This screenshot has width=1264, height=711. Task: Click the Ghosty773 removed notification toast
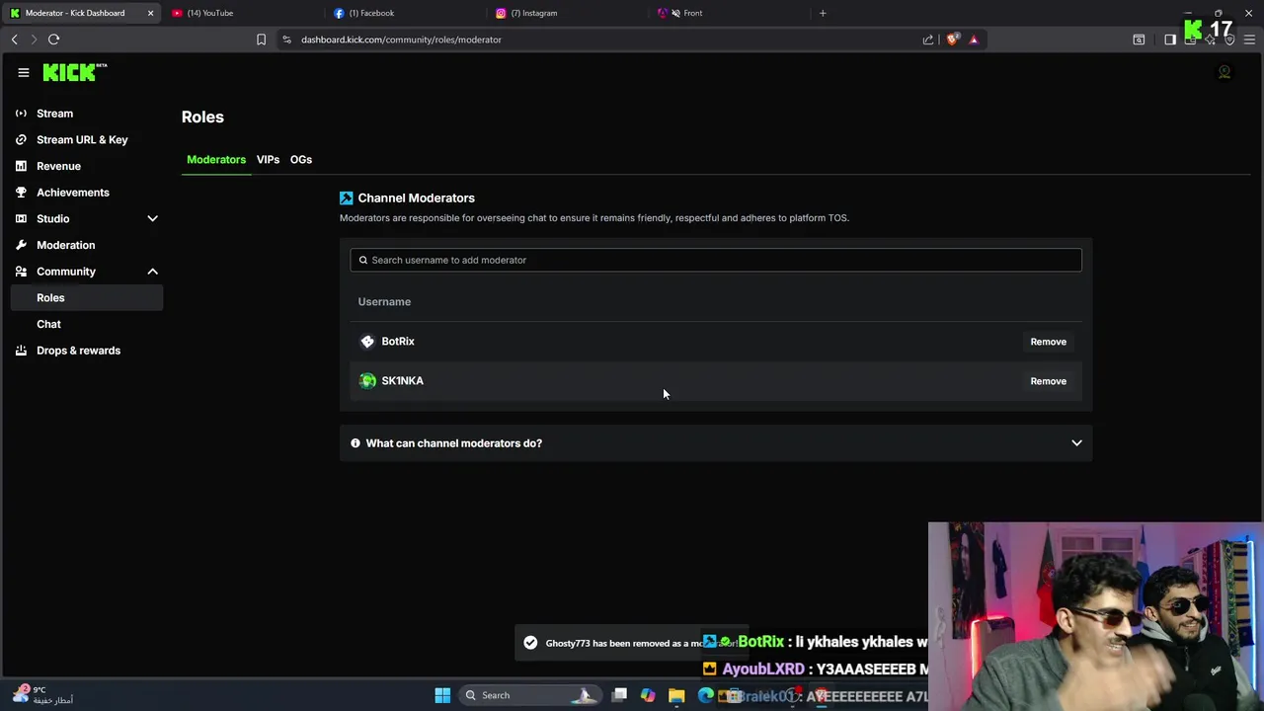pos(632,643)
